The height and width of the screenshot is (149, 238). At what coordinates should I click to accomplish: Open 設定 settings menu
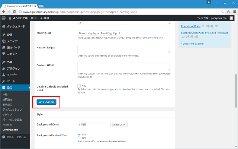[x=15, y=88]
